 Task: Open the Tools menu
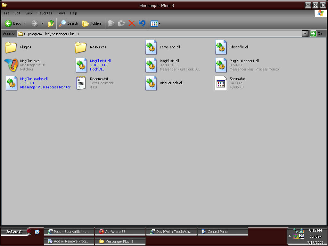(x=61, y=13)
